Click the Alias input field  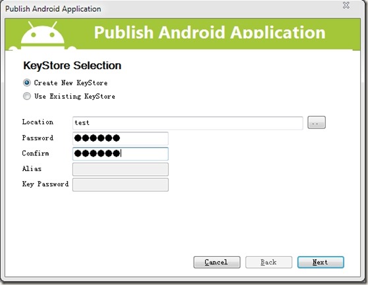coord(121,169)
